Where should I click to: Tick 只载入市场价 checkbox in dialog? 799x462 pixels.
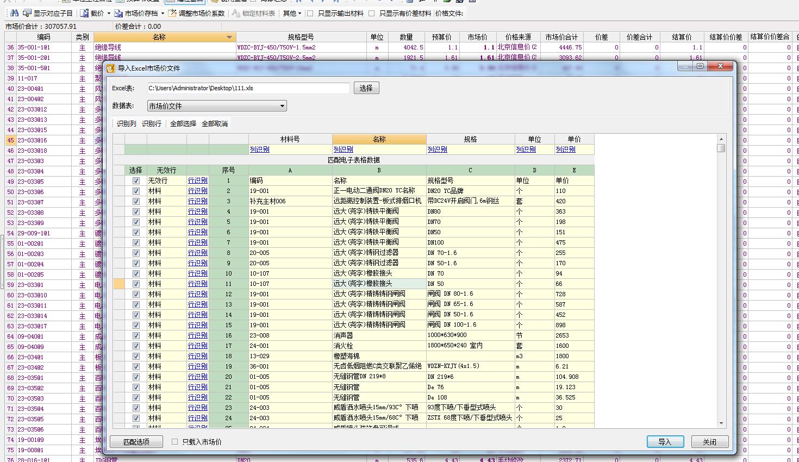pyautogui.click(x=174, y=442)
